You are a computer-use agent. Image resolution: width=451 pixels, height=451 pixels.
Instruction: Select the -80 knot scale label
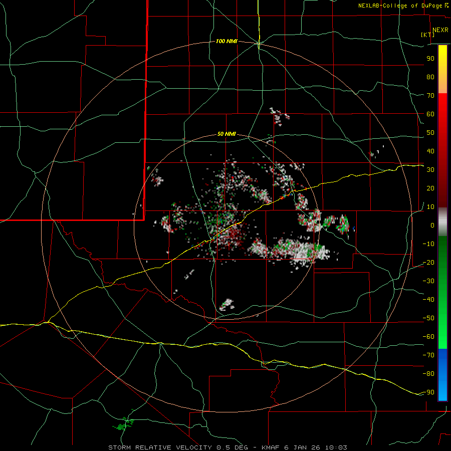428,374
